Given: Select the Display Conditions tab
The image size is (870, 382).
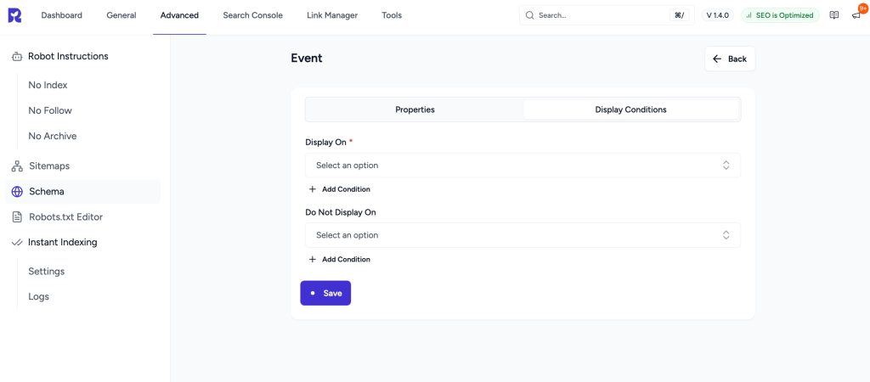Looking at the screenshot, I should tap(630, 110).
